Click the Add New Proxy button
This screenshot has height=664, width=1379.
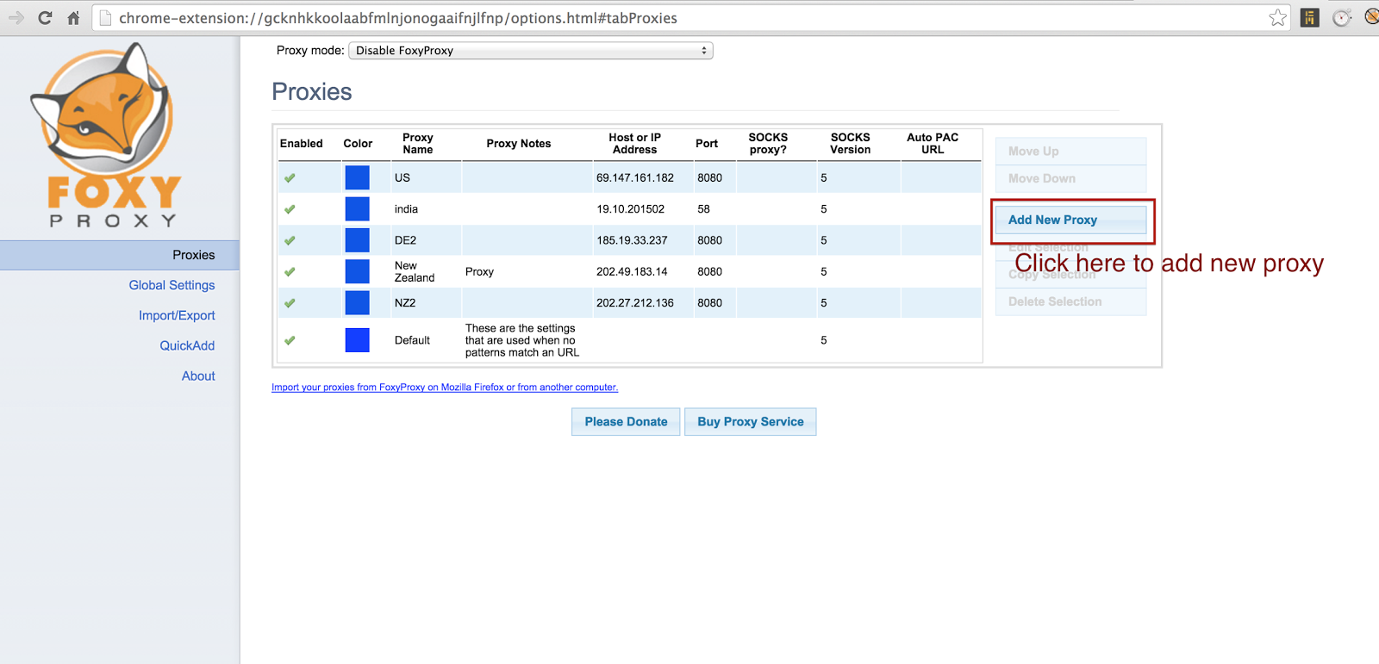coord(1070,220)
